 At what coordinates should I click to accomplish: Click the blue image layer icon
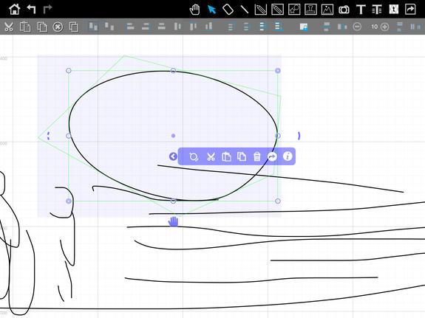tap(304, 27)
